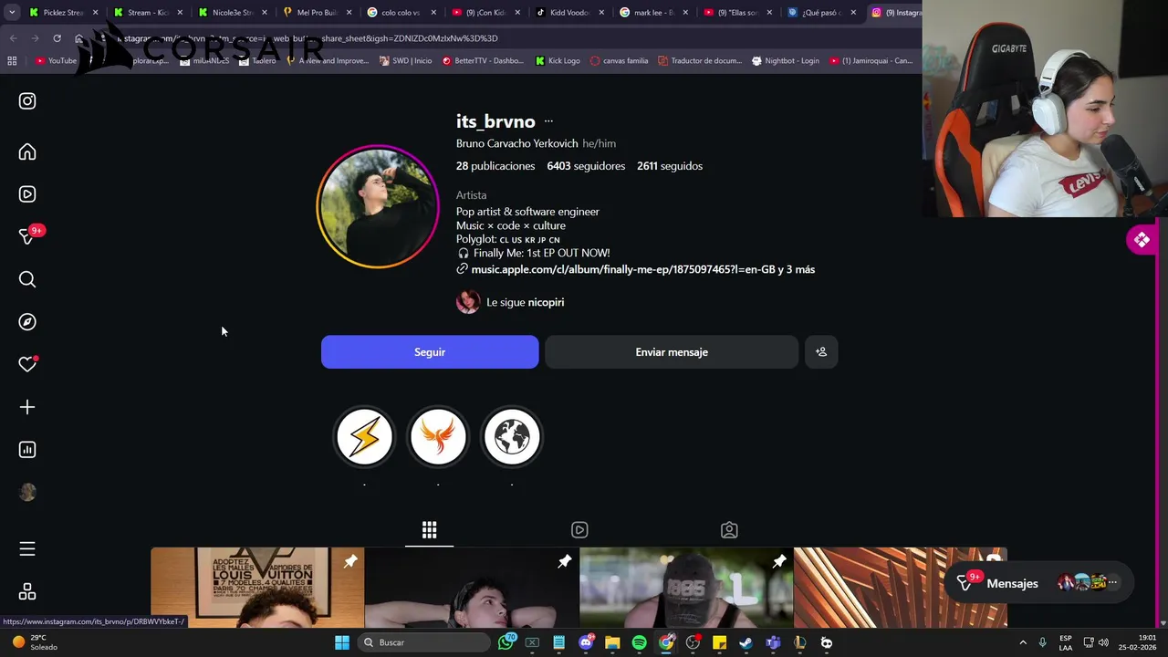The height and width of the screenshot is (657, 1168).
Task: Open Windows Start menu
Action: click(342, 642)
